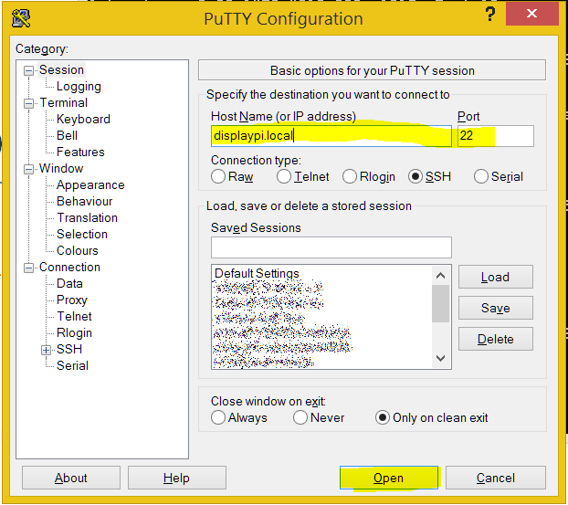This screenshot has width=568, height=505.
Task: Open the Features settings category
Action: coord(80,153)
